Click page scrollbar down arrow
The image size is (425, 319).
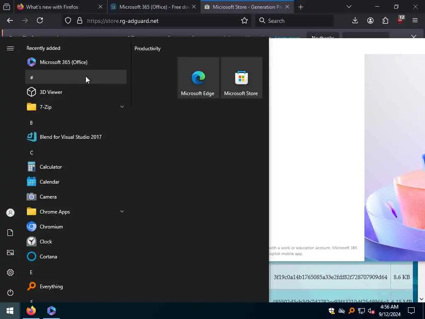pos(421,299)
